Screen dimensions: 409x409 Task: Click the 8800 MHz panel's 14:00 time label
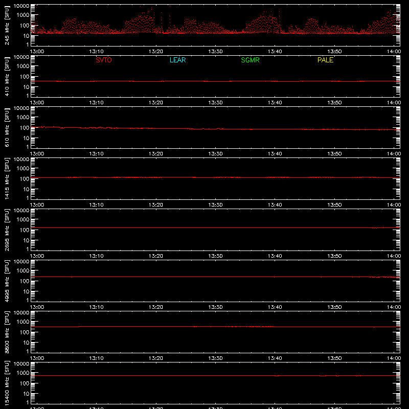394,358
